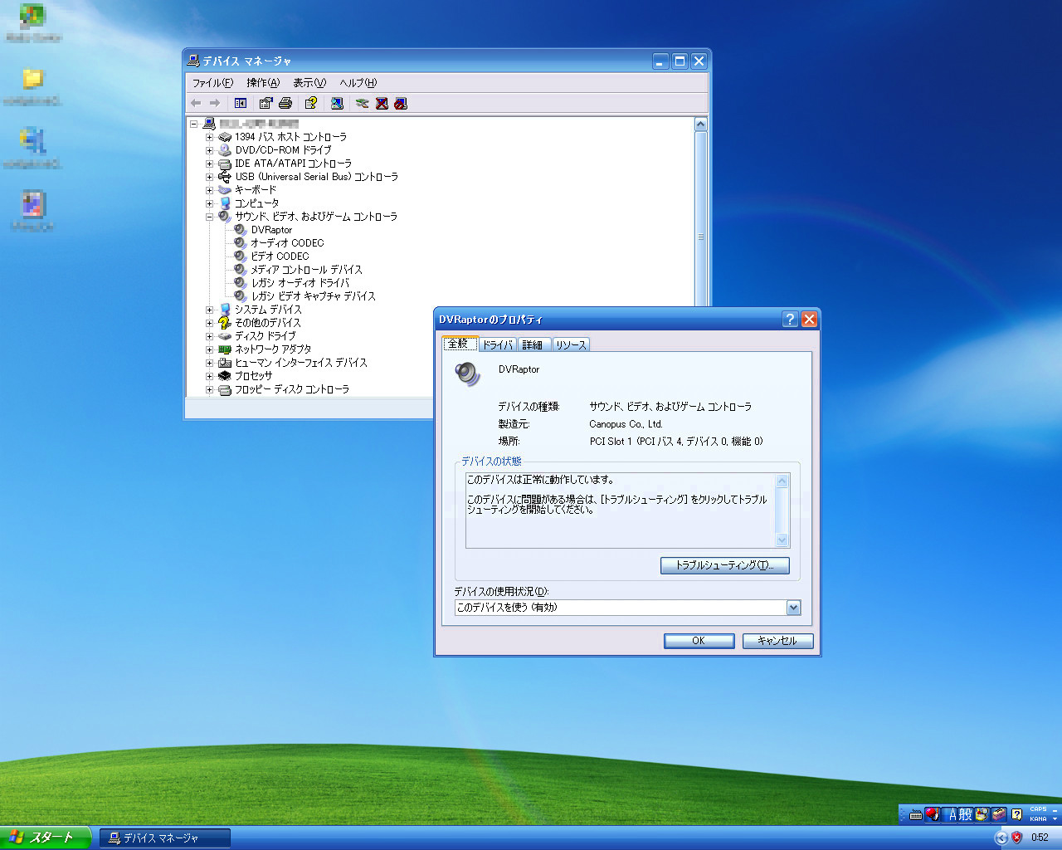The image size is (1062, 850).
Task: Switch to the リソース tab
Action: pos(570,344)
